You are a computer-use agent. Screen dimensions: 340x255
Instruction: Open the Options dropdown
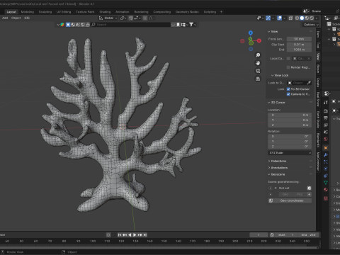click(x=311, y=25)
